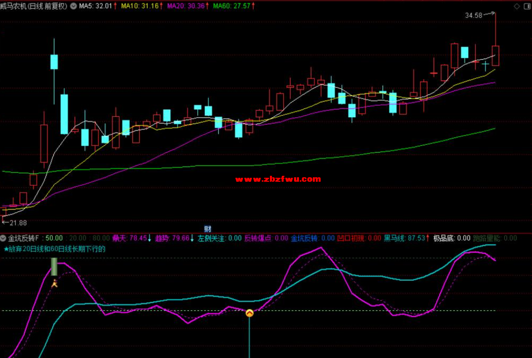Viewport: 532px width, 358px height.
Task: Click the diamond icon at top right
Action: (517, 6)
